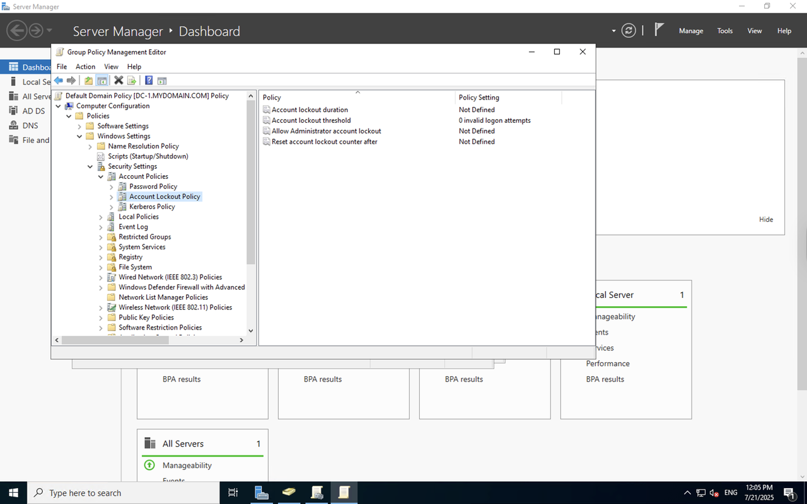807x504 pixels.
Task: Click the Forward arrow in Group Policy toolbar
Action: (x=71, y=80)
